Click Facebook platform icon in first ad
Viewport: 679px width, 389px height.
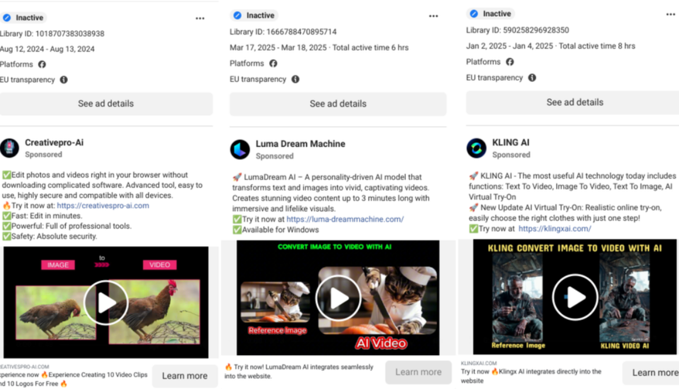(42, 64)
